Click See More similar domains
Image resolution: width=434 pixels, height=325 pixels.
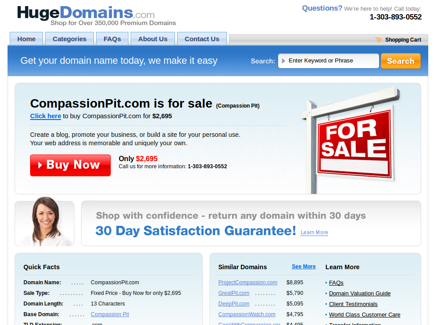[304, 266]
